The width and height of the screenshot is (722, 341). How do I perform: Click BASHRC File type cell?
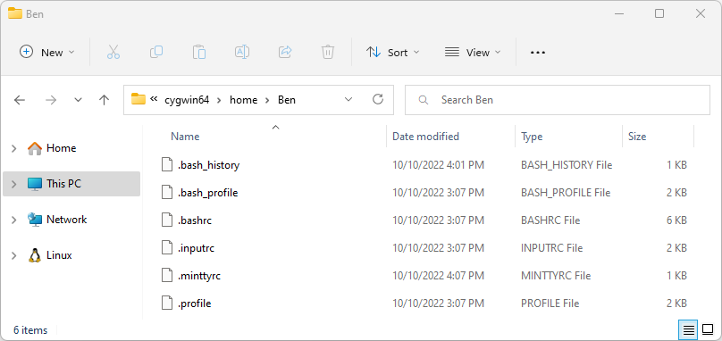(550, 220)
